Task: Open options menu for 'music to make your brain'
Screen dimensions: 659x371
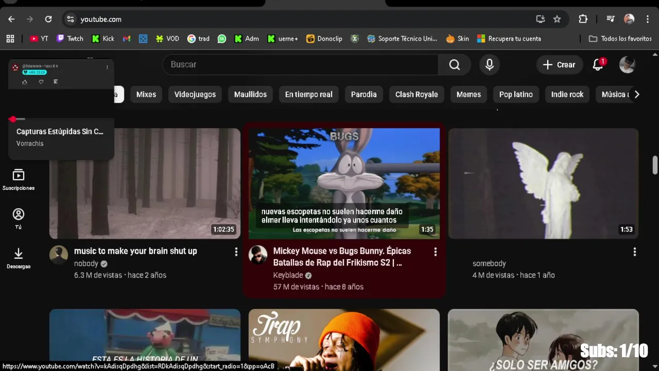Action: (x=236, y=251)
